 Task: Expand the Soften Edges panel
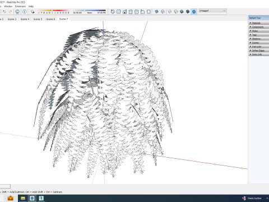coord(259,50)
